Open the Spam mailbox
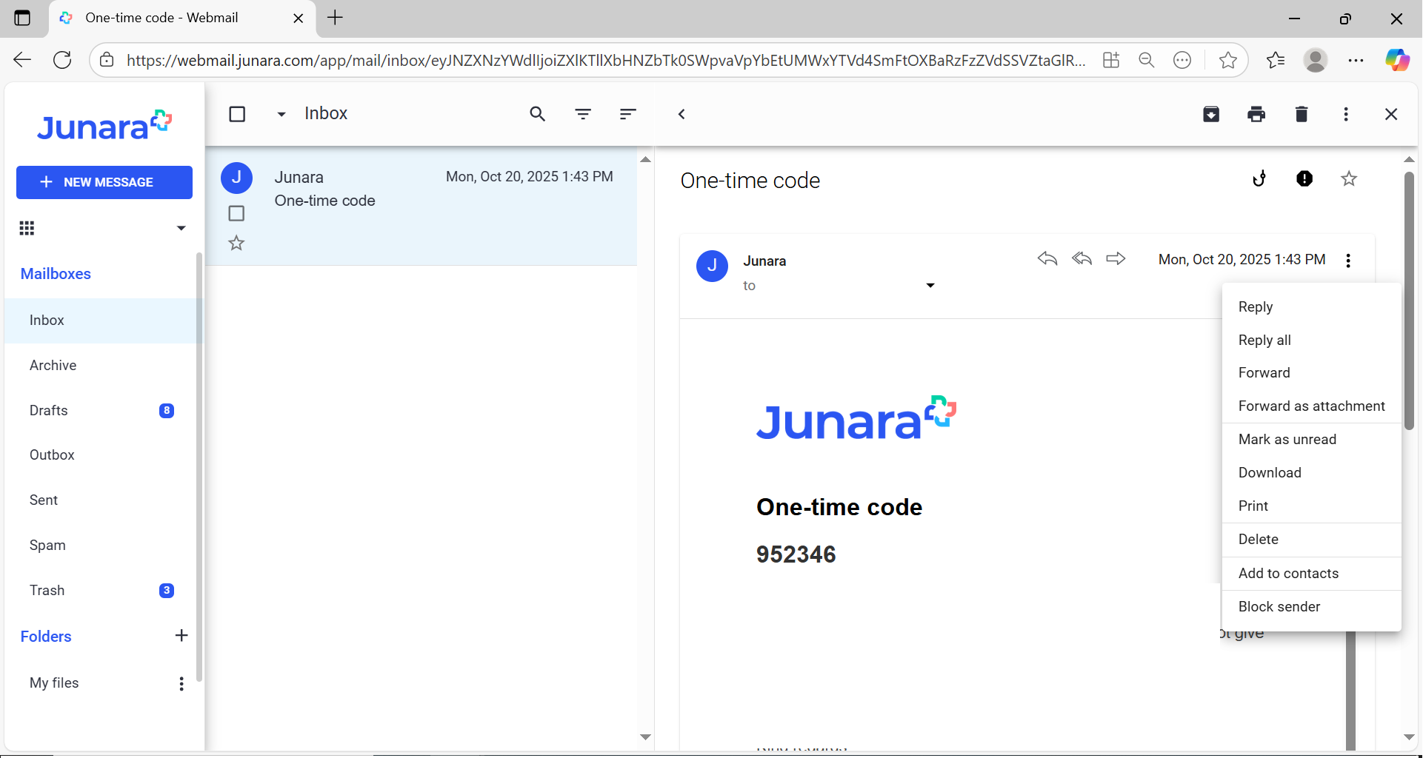The height and width of the screenshot is (758, 1423). [101, 546]
